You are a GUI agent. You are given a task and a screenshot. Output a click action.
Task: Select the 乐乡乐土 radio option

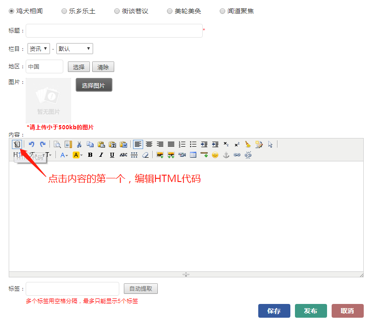pyautogui.click(x=64, y=11)
